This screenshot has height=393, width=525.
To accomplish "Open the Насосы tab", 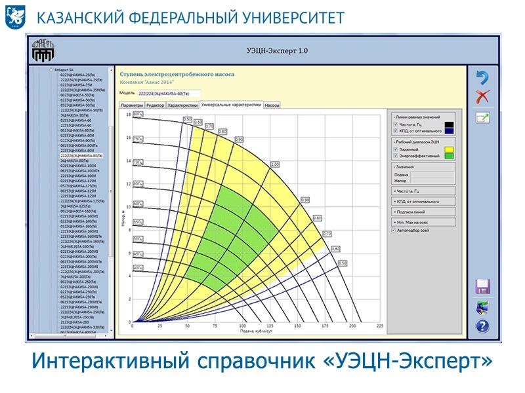I will [272, 105].
